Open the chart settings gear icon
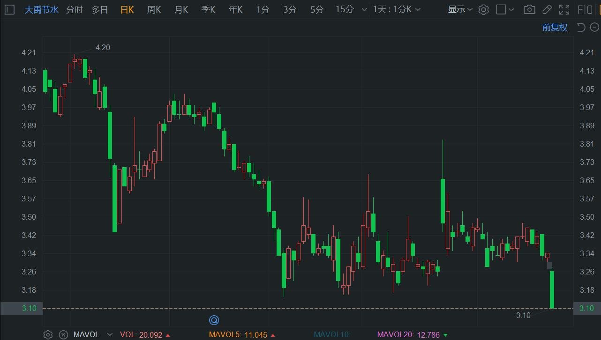Screen dimensions: 601x340 [x=484, y=9]
